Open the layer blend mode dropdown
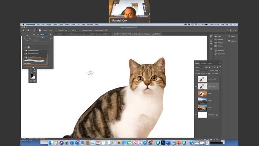This screenshot has width=259, height=146. [202, 71]
